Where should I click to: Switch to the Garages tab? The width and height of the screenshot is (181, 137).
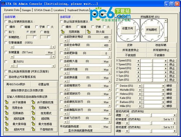26,10
